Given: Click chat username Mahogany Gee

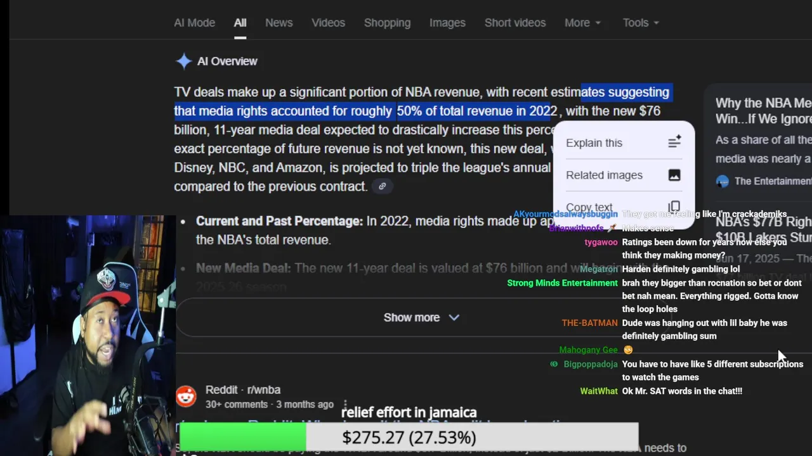Looking at the screenshot, I should [588, 350].
